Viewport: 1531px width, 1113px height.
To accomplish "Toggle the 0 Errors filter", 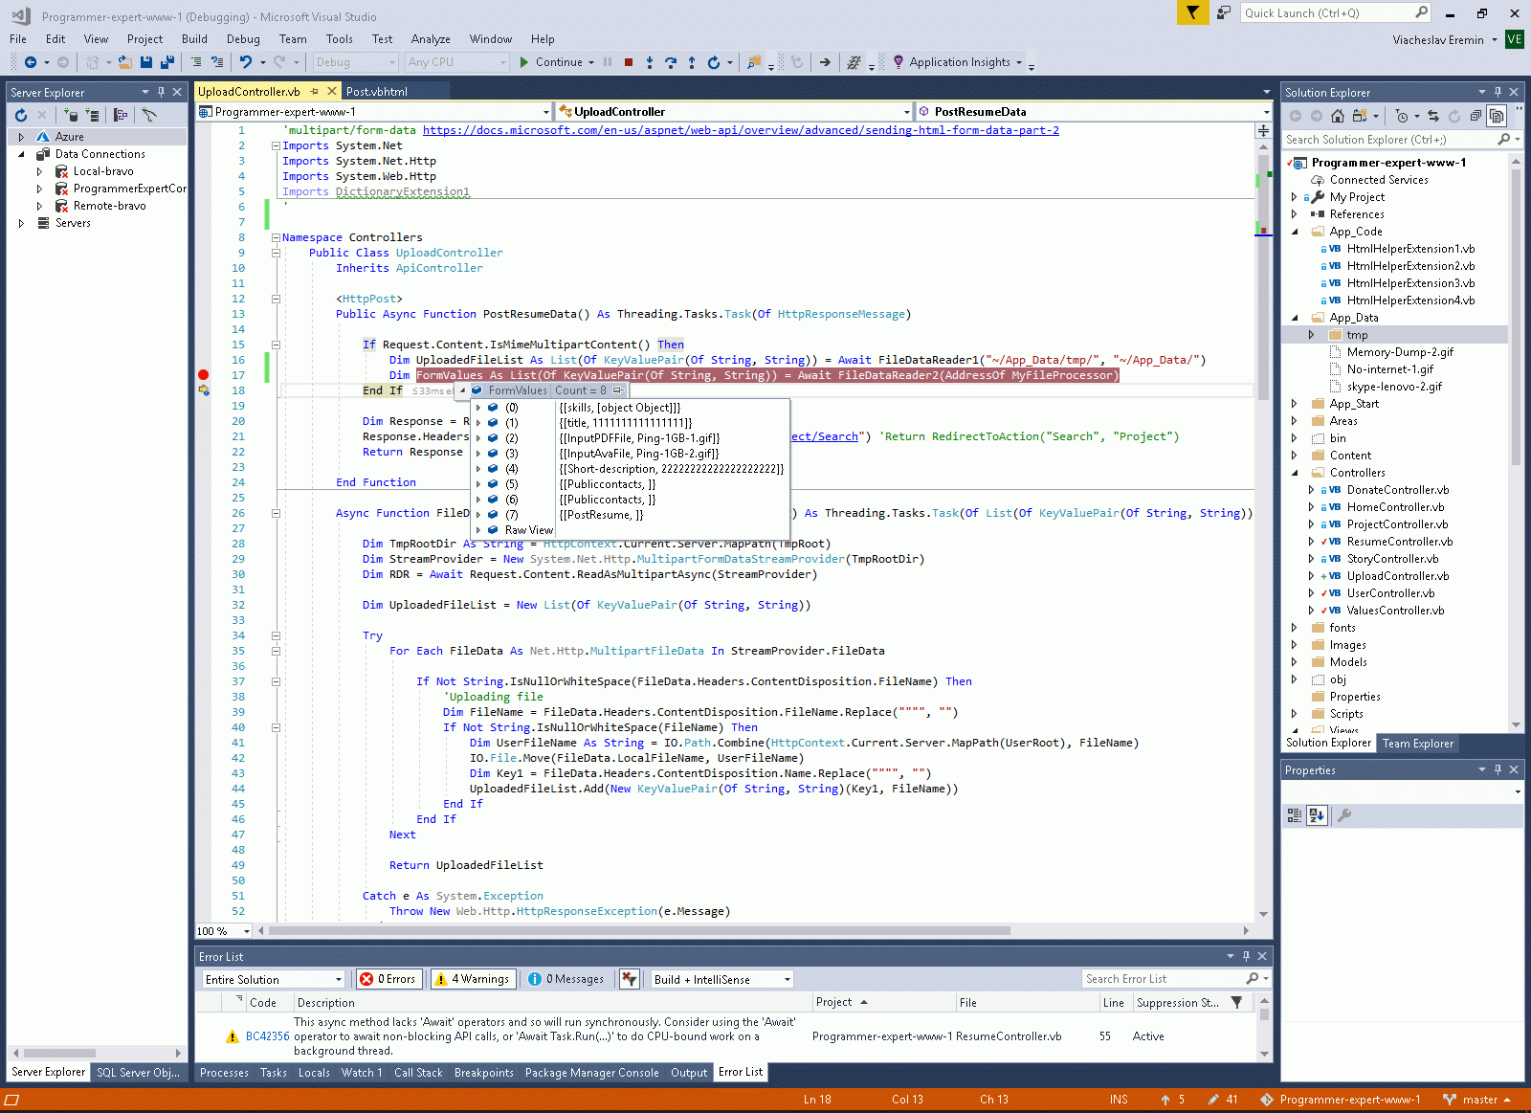I will (x=388, y=979).
